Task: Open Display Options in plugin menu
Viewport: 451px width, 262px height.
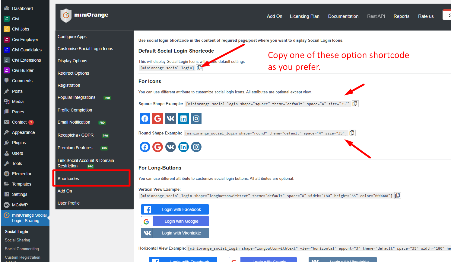Action: tap(72, 61)
